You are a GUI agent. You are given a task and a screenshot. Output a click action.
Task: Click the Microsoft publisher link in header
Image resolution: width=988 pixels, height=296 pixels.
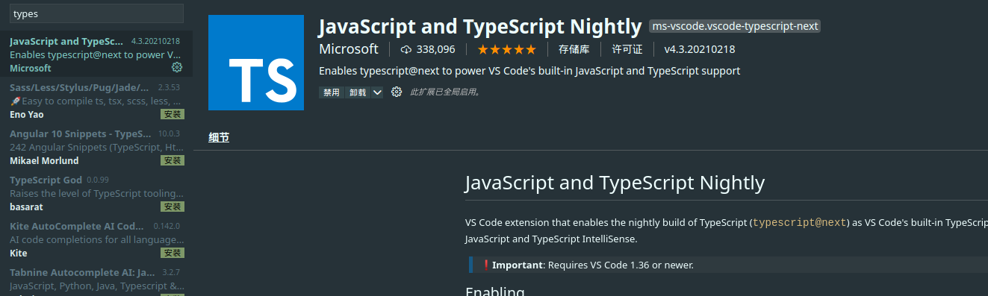pyautogui.click(x=349, y=49)
